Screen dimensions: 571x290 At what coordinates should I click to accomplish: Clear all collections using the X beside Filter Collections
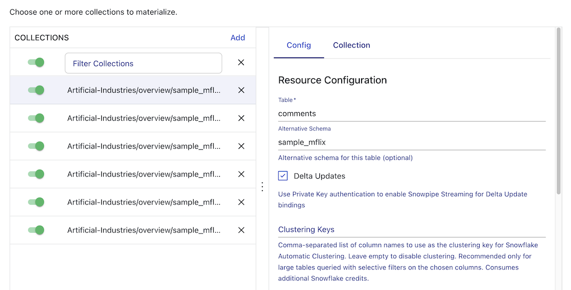(x=241, y=63)
